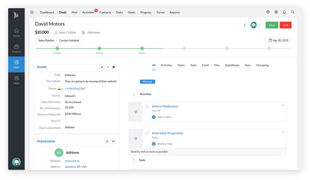Edit Organization with the pencil icon
Screen dimensions: 310x180
107,141
